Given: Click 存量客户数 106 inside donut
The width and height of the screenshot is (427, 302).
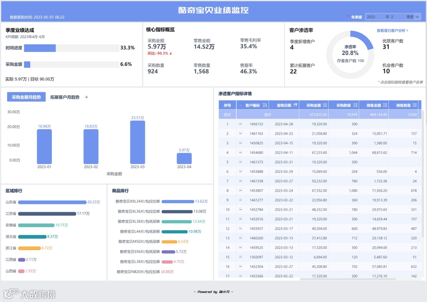Looking at the screenshot, I should click(x=350, y=61).
